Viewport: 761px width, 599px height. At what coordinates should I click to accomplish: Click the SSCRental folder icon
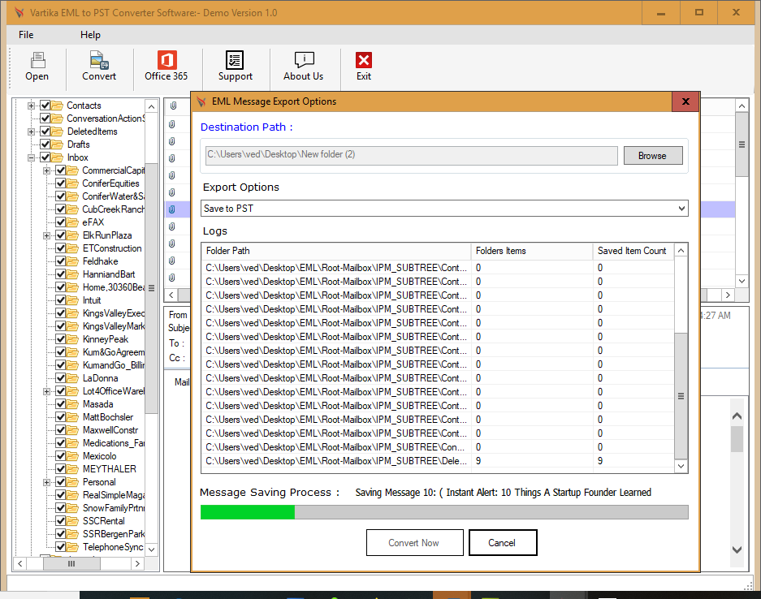pos(73,521)
